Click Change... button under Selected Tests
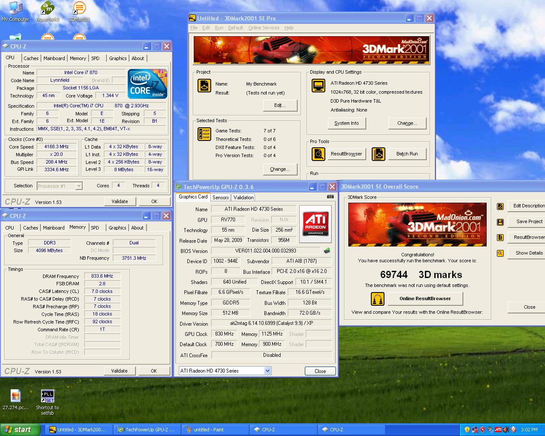Viewport: 545px width, 436px height. tap(280, 169)
